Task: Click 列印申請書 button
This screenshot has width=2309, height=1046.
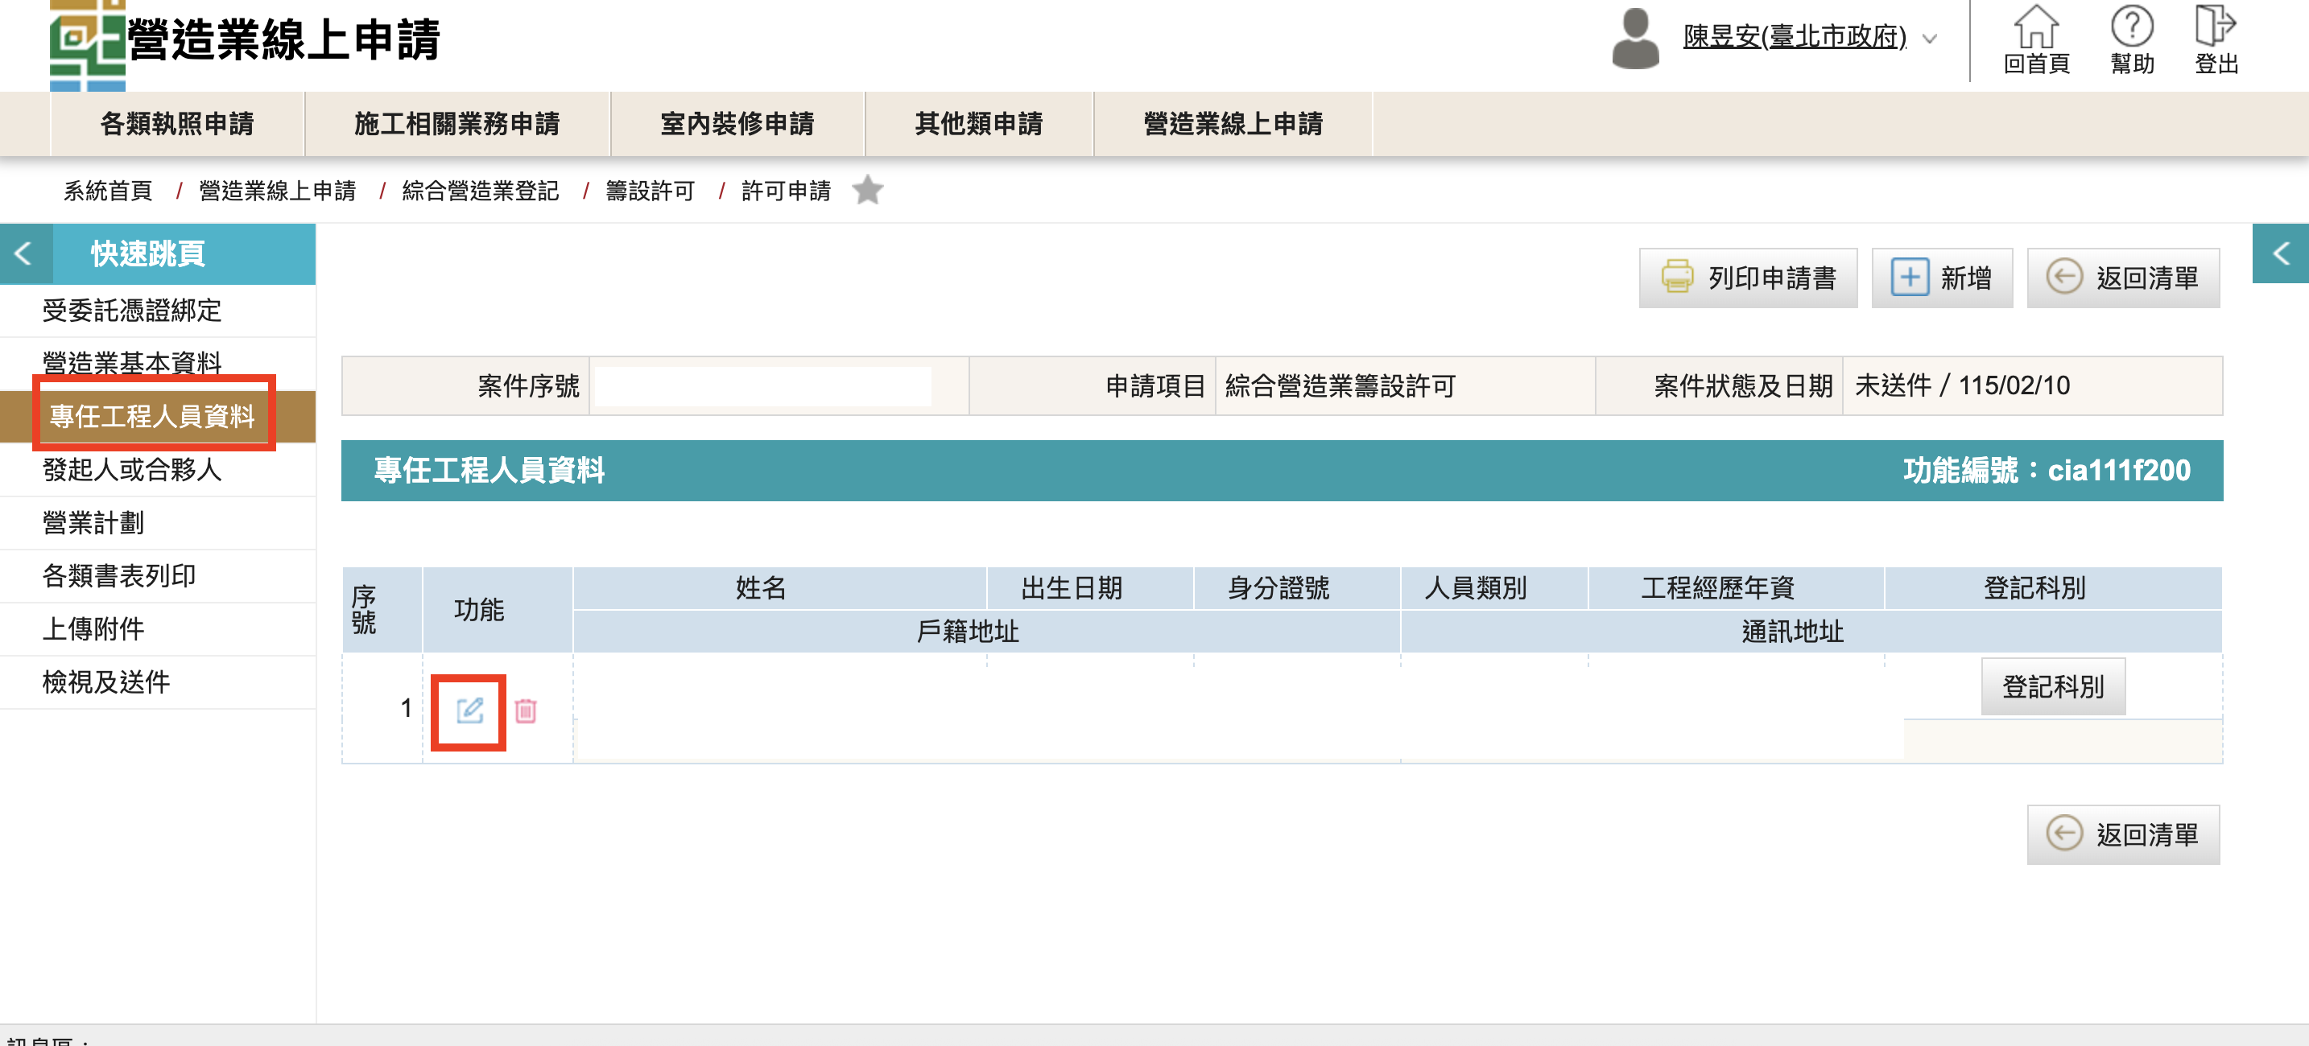Action: 1748,278
